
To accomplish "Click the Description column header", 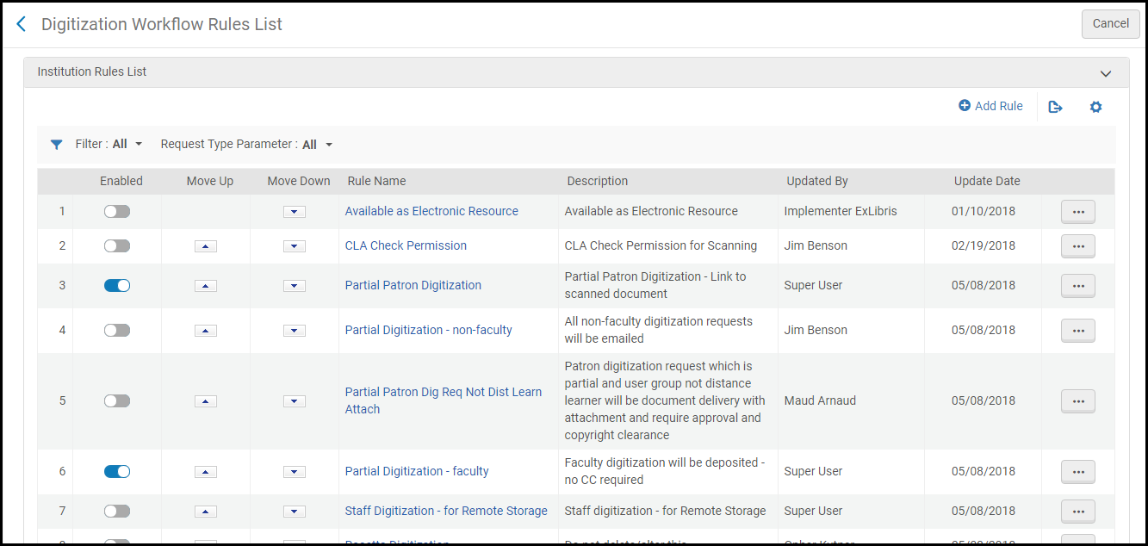I will [598, 181].
